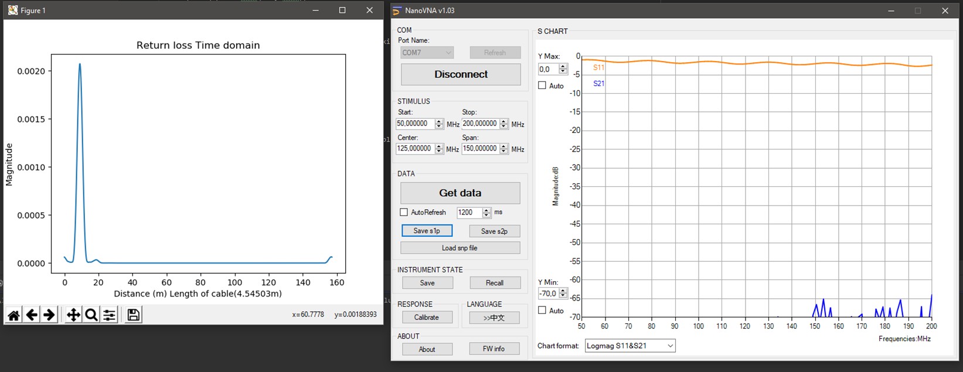Increase the Start frequency with spinner arrows

tap(439, 121)
